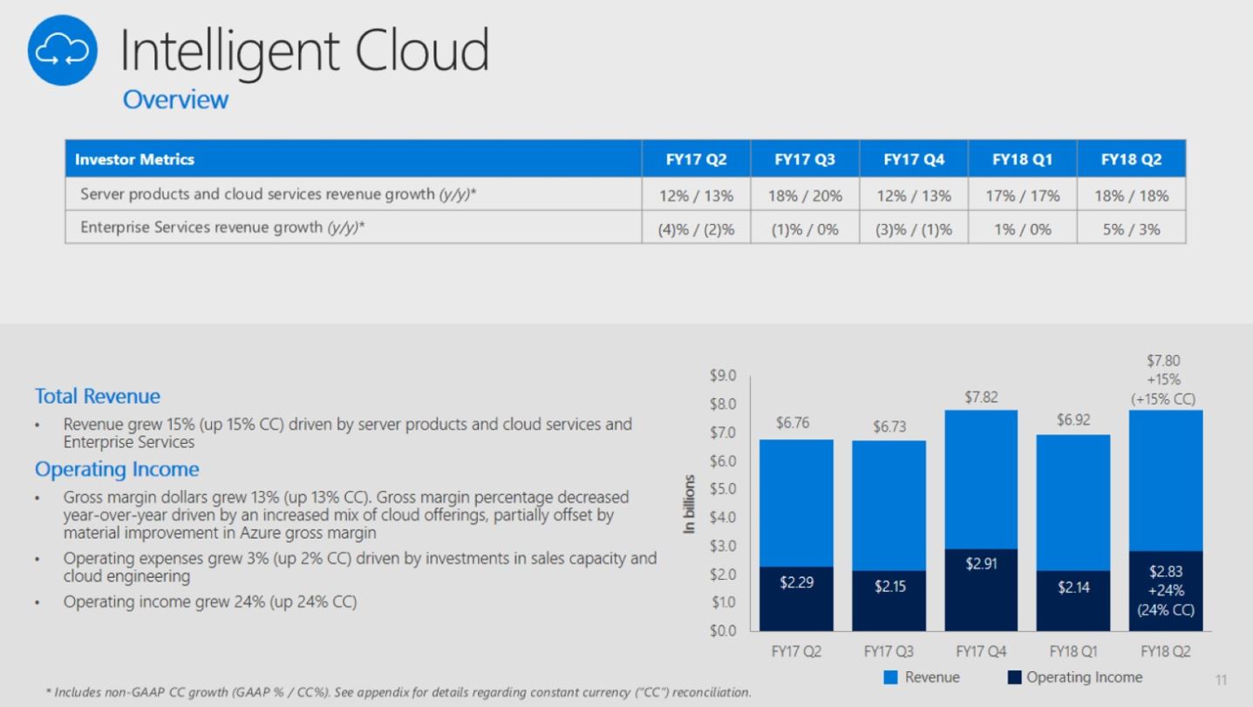The width and height of the screenshot is (1253, 707).
Task: Click the Operating income grew 24% bullet
Action: tap(210, 602)
